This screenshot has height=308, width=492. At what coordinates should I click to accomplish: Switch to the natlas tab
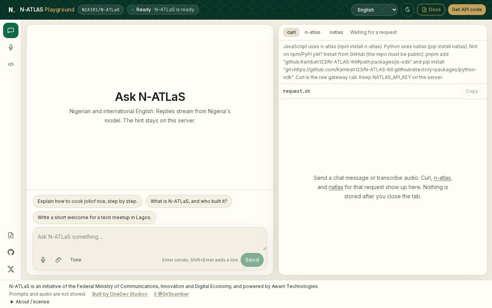(336, 32)
